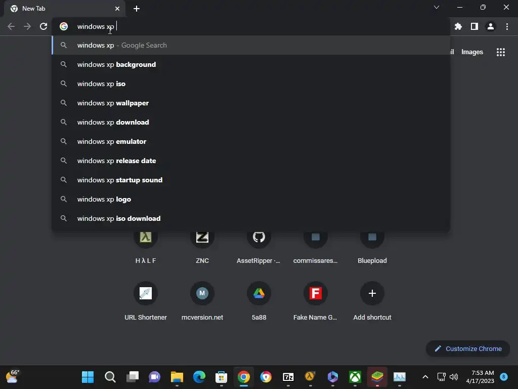
Task: Open Microsoft Store from taskbar
Action: coord(222,377)
